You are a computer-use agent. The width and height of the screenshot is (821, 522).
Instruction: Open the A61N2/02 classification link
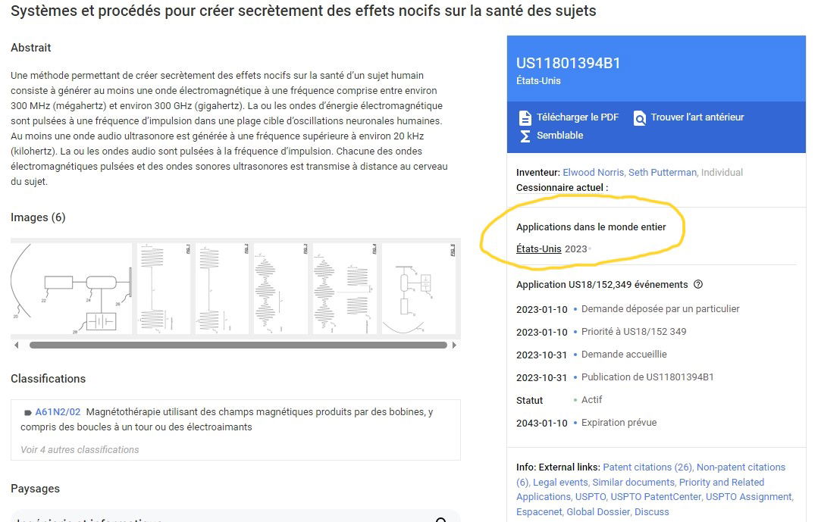pos(58,412)
